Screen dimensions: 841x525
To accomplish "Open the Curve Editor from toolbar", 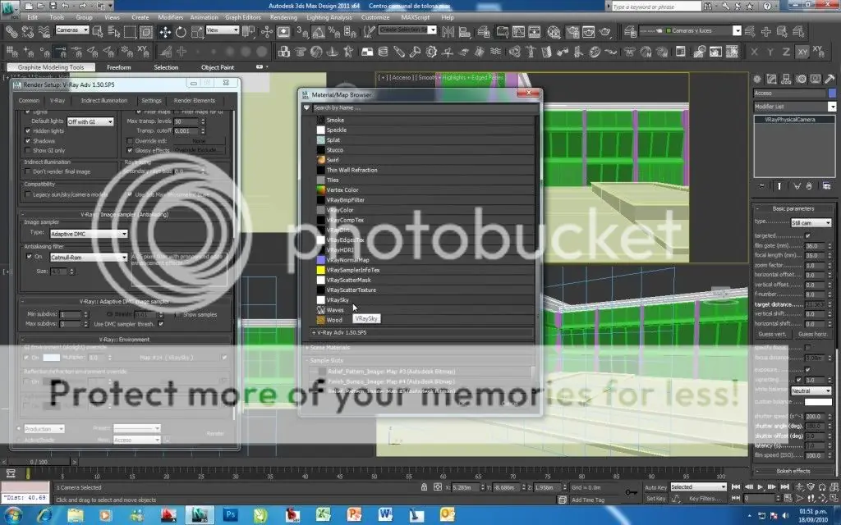I will click(x=518, y=32).
